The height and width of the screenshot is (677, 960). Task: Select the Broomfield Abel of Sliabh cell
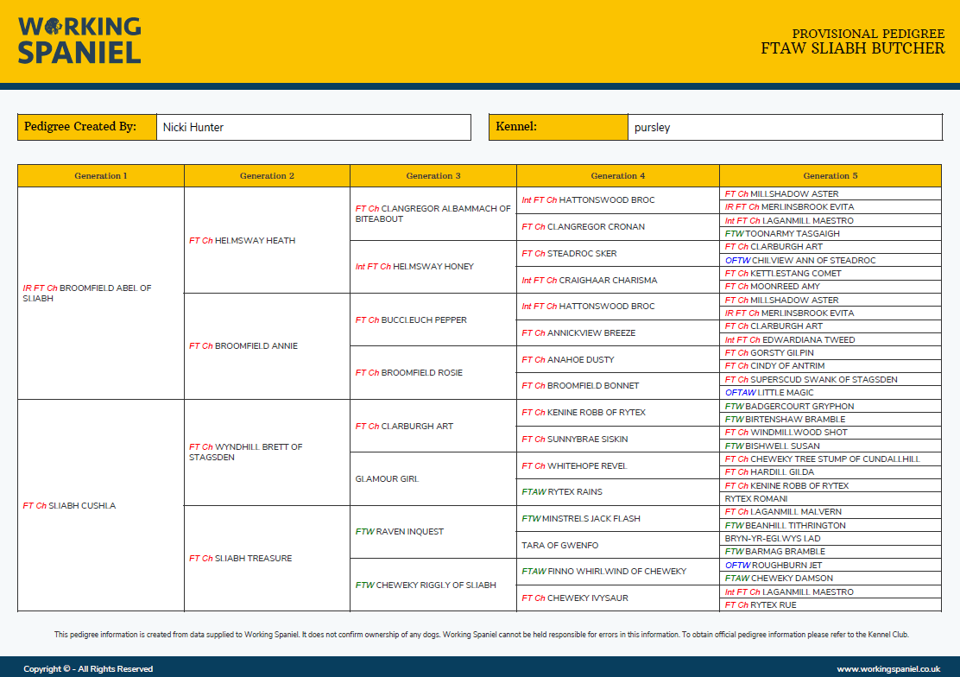tap(87, 293)
